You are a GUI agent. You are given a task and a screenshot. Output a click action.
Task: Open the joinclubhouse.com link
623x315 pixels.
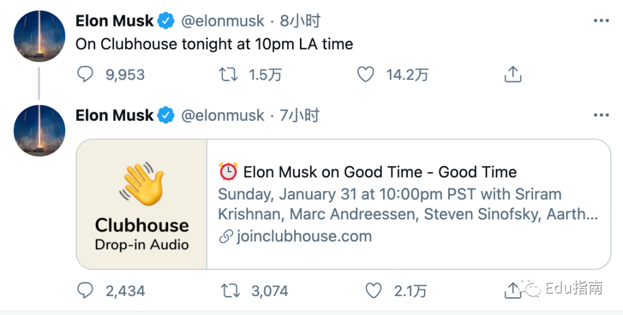[x=303, y=236]
